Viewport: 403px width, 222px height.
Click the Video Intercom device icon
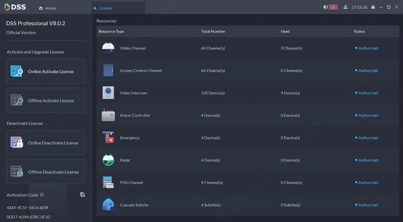[x=108, y=93]
